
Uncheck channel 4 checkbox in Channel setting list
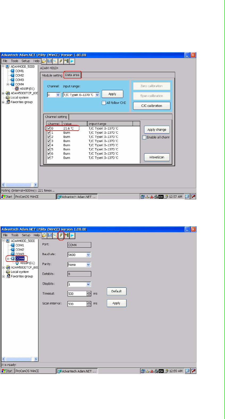49,145
